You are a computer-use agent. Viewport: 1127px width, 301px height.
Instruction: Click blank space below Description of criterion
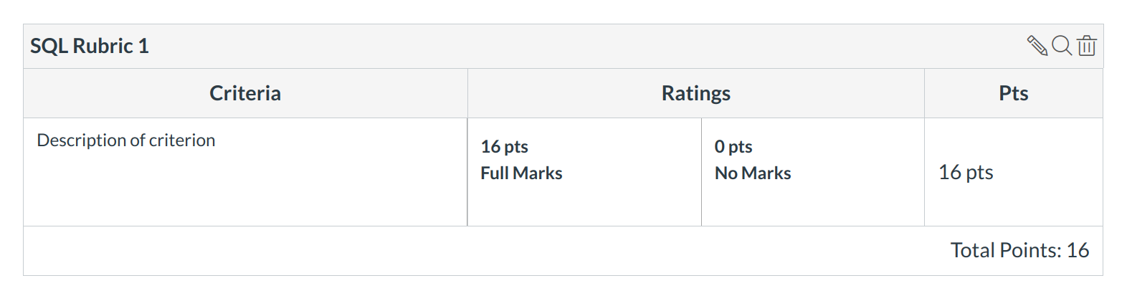point(244,193)
